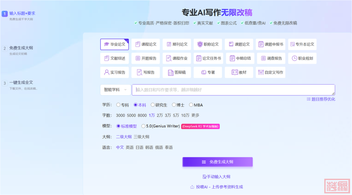This screenshot has height=195, width=352.
Task: Choose the 期刊论文 document type icon
Action: [169, 44]
